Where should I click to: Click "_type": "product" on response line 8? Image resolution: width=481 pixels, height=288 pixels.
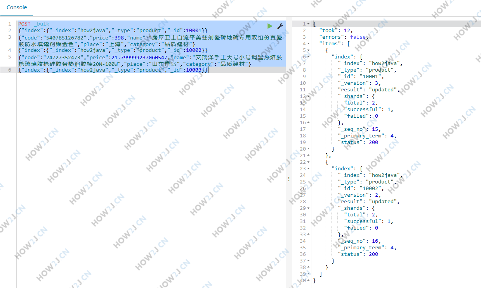coord(367,70)
